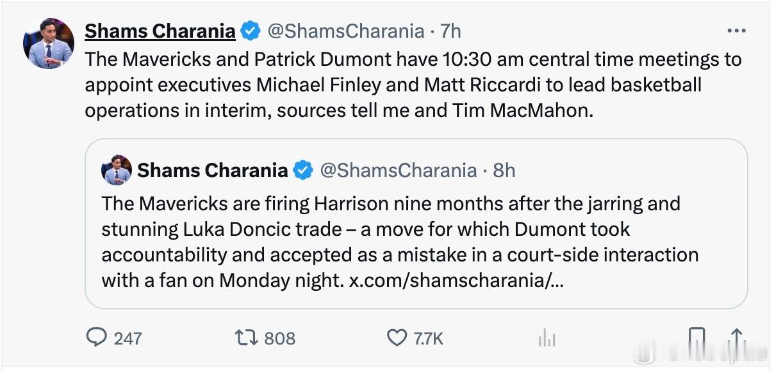Click the top @ShamsCharania handle
Screen dimensions: 774x372
click(345, 31)
